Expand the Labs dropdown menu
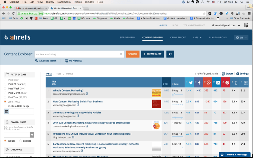 pyautogui.click(x=197, y=37)
